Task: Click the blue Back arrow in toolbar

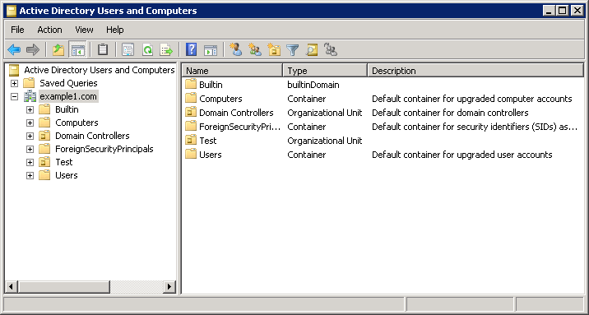Action: point(14,49)
